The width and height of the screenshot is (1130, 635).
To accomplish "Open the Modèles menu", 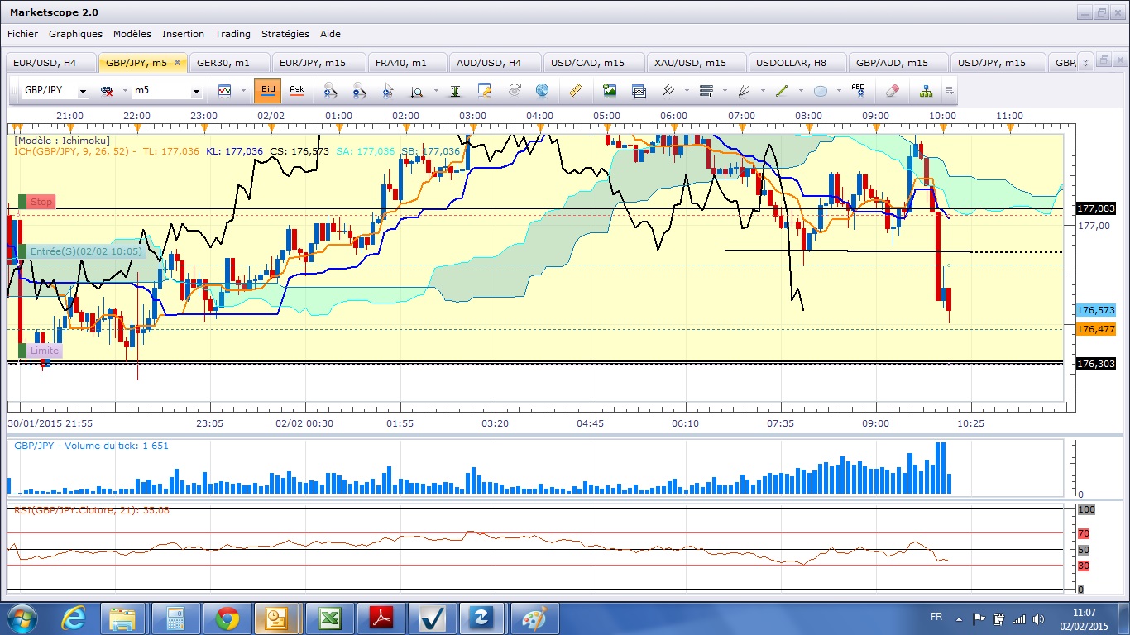I will 132,34.
